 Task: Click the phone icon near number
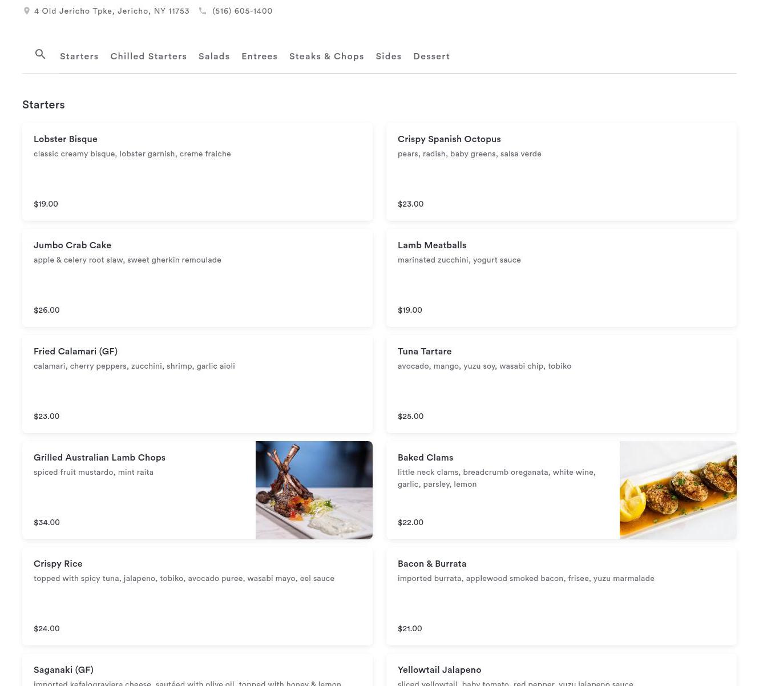203,11
